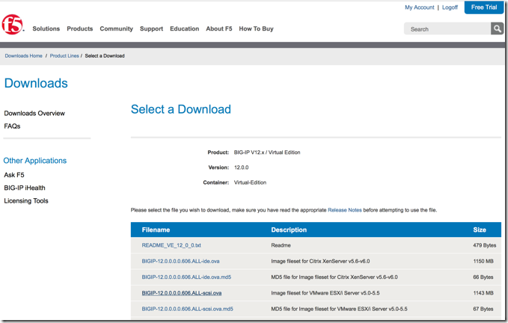Open the Release Notes link
This screenshot has width=508, height=323.
tap(344, 210)
